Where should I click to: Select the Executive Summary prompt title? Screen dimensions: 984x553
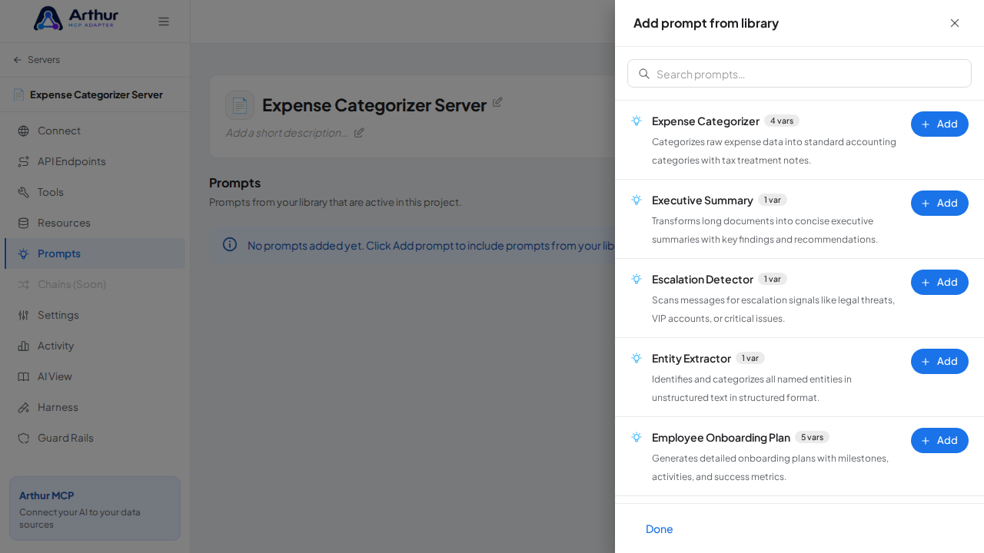[703, 200]
